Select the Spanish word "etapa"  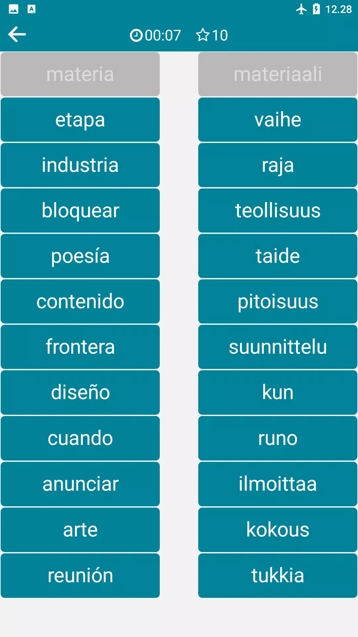pyautogui.click(x=80, y=120)
